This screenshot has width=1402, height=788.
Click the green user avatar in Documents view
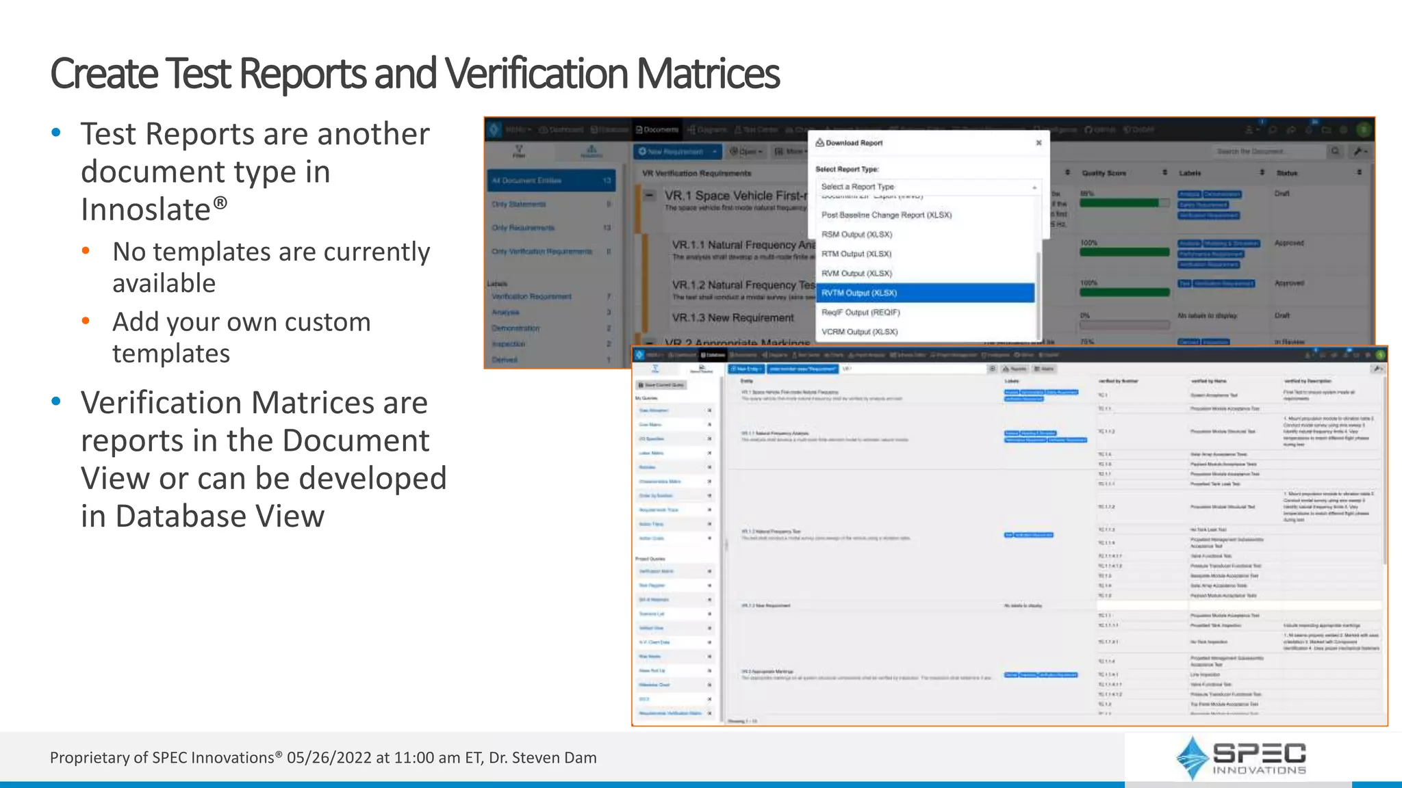point(1364,129)
